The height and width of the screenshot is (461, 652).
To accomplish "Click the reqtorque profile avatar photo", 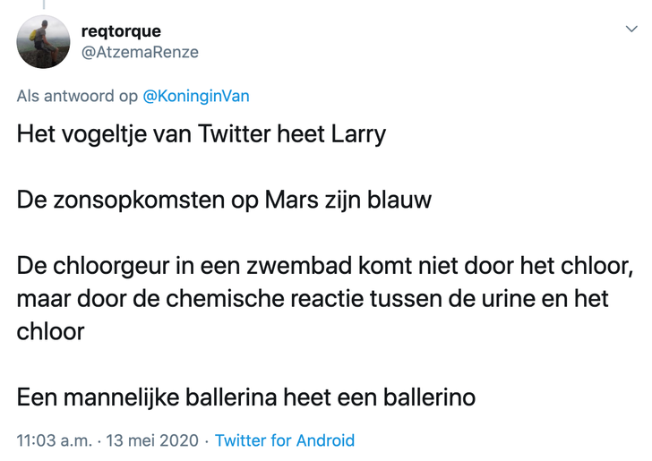I will tap(43, 42).
